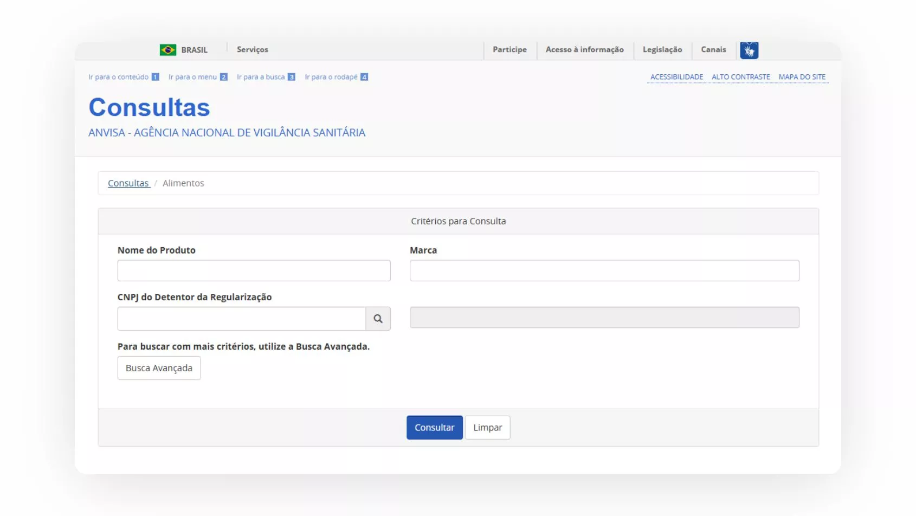Follow the Ir para o menu link

[198, 77]
